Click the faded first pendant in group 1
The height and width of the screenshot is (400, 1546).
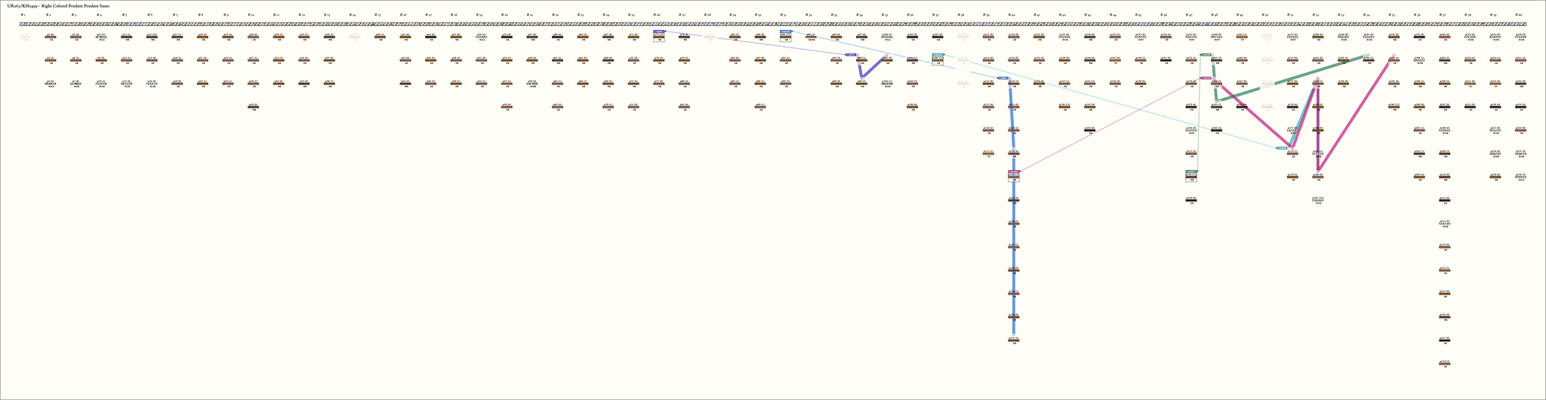coord(25,36)
